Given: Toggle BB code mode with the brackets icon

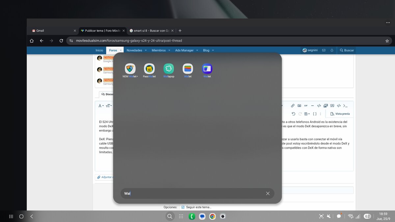Looking at the screenshot, I should [315, 114].
